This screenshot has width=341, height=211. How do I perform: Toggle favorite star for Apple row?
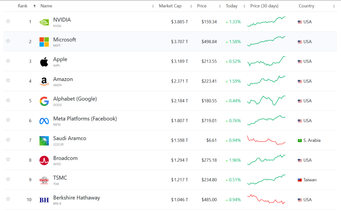pos(8,61)
